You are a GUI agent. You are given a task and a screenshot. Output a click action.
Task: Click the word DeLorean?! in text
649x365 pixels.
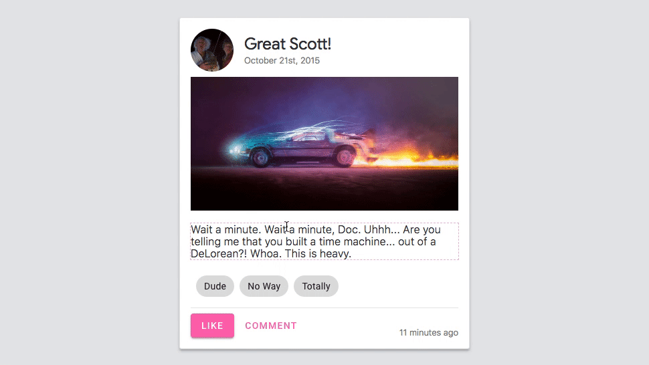pyautogui.click(x=219, y=253)
